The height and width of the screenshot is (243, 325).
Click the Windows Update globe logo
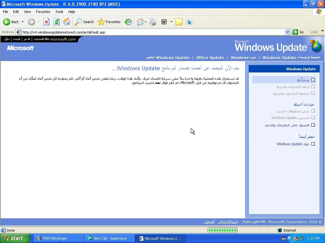[316, 46]
